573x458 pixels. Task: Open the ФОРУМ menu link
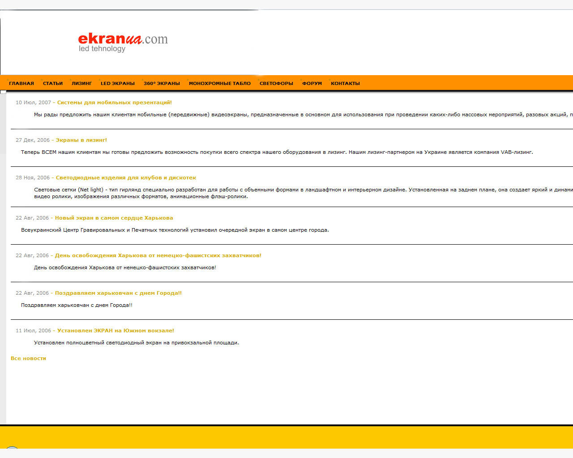click(x=312, y=83)
